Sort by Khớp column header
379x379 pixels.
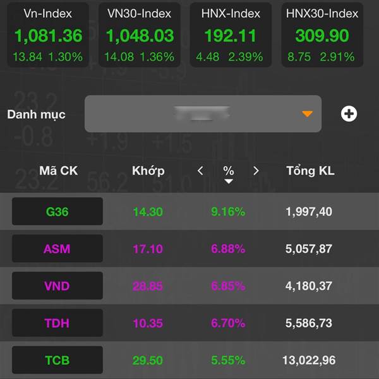(148, 171)
